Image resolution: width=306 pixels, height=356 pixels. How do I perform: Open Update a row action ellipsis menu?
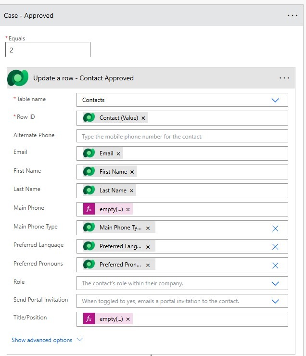pos(284,78)
